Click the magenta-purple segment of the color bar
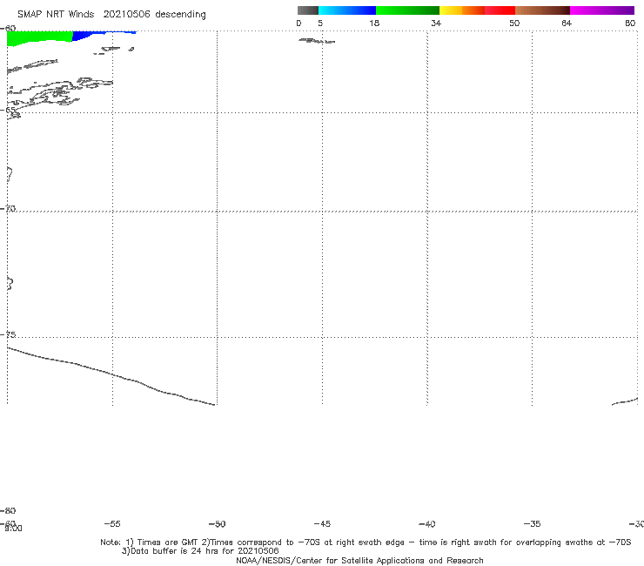The width and height of the screenshot is (644, 566). click(602, 10)
